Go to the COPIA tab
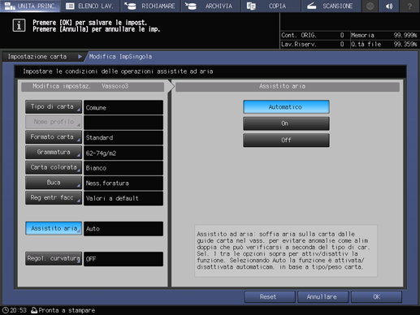420x315 pixels. coord(271,6)
